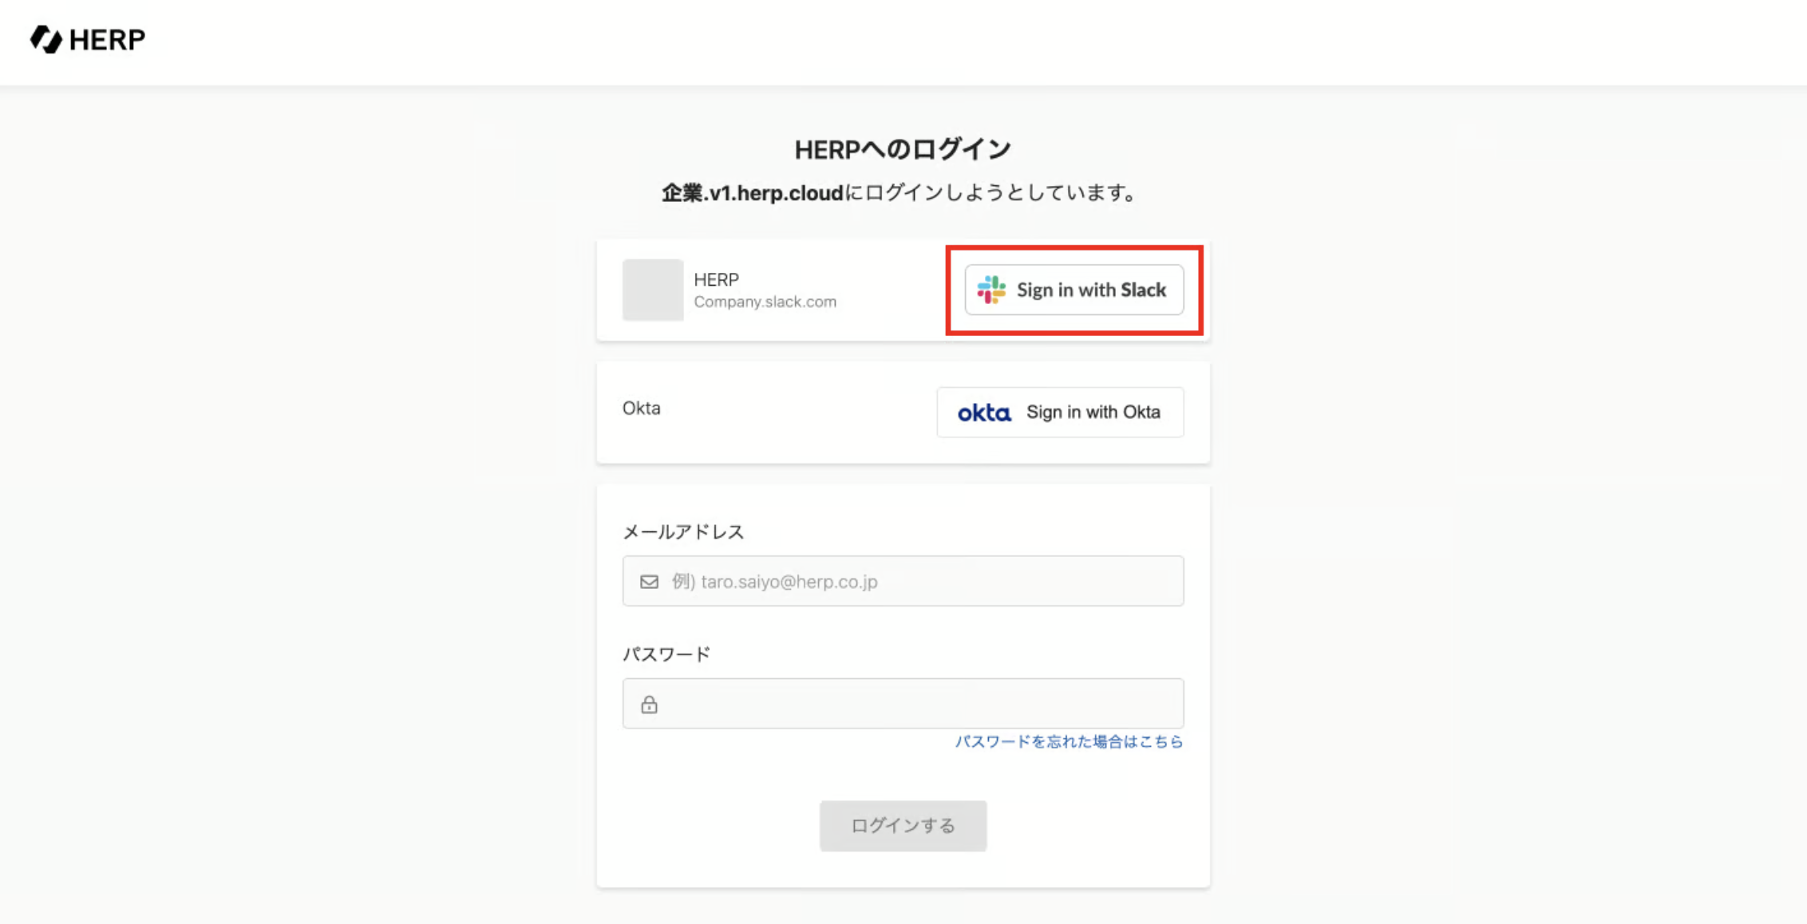Click the 企業.v1.herp.cloud domain text

(x=752, y=193)
